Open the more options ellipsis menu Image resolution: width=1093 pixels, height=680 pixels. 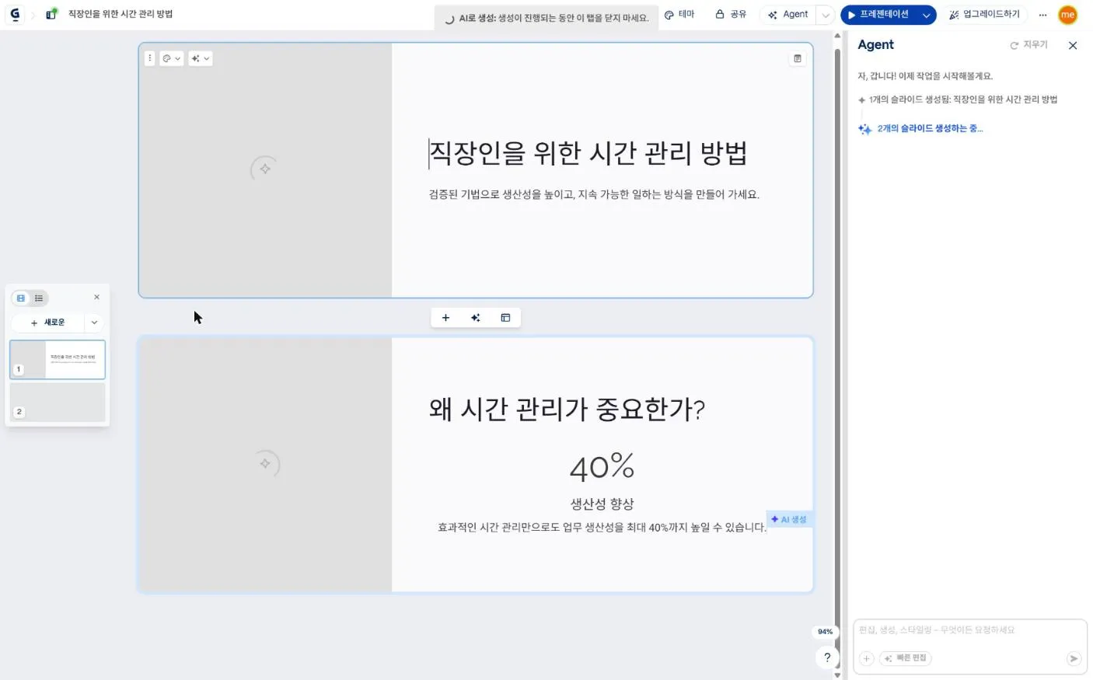1042,15
